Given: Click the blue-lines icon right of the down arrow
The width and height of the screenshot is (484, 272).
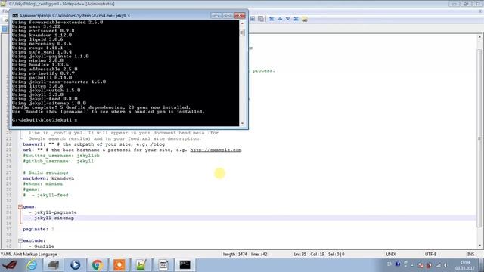Looking at the screenshot, I should [296, 19].
